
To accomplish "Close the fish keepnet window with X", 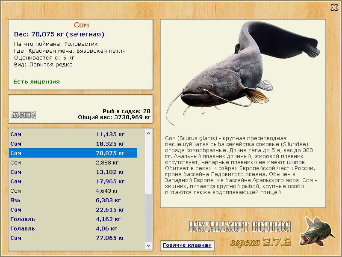I will point(334,7).
